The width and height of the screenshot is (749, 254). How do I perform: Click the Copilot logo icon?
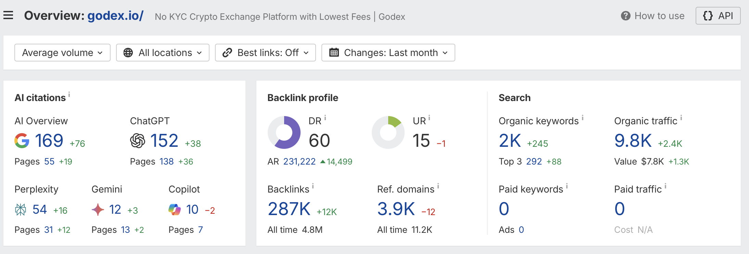[x=175, y=210]
